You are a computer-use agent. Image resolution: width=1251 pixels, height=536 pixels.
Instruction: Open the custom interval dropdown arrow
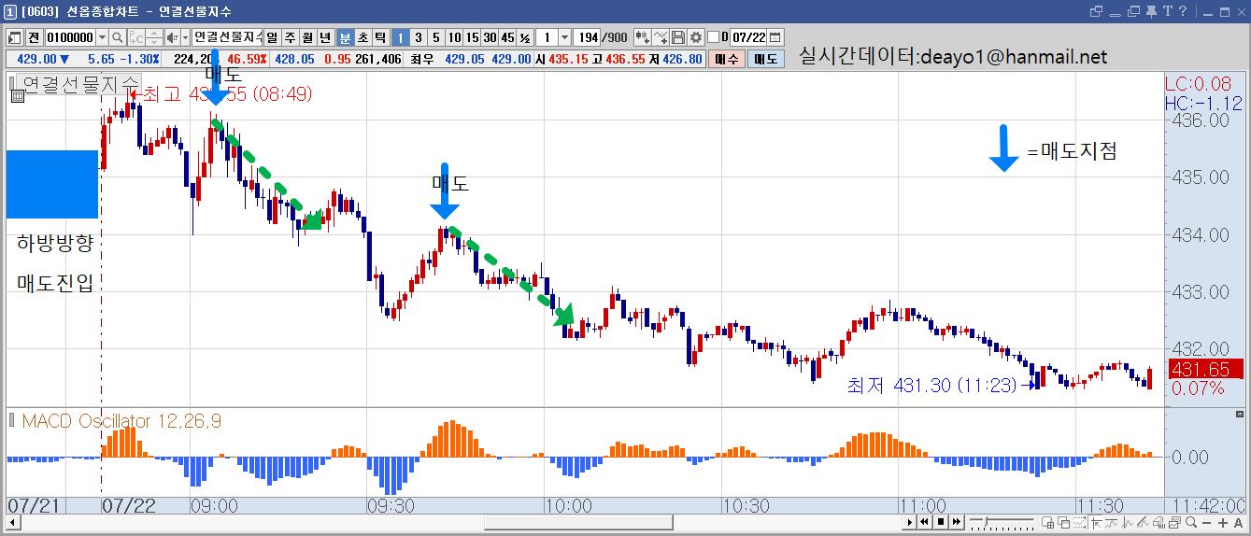click(564, 37)
